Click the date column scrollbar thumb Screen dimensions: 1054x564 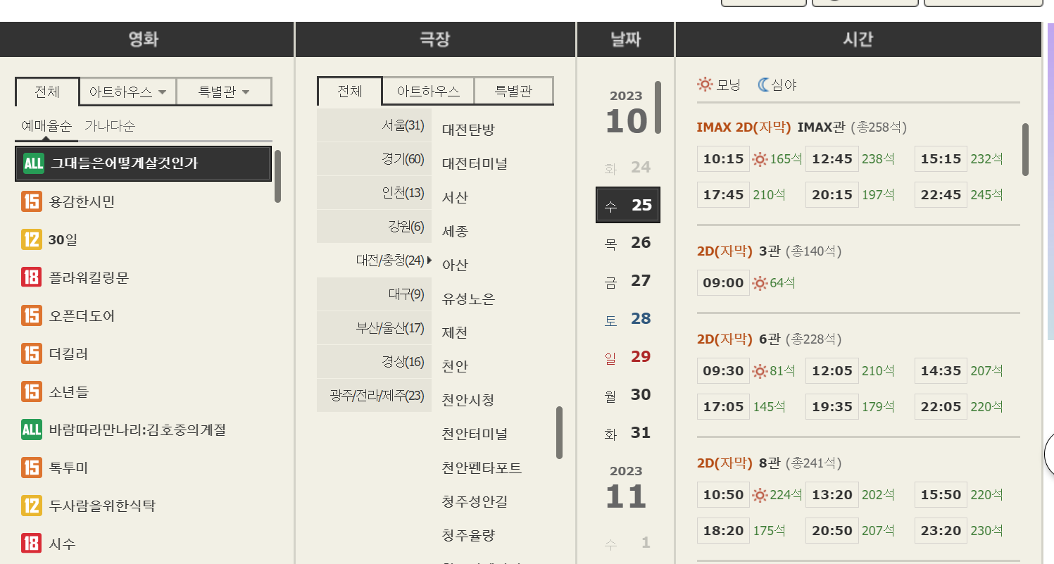coord(658,107)
